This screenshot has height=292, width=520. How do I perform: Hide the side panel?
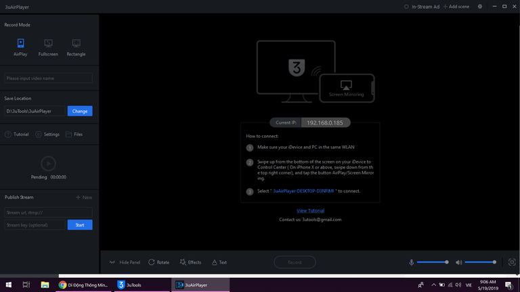point(125,262)
